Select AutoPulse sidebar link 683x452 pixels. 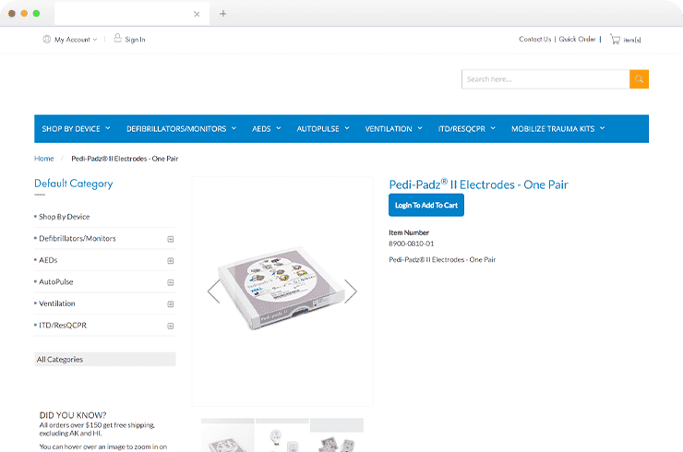(x=55, y=282)
